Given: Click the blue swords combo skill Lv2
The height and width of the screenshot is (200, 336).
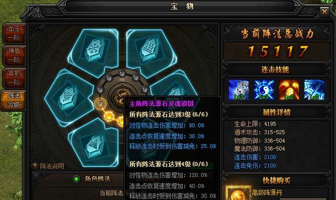Looking at the screenshot, I should (314, 89).
